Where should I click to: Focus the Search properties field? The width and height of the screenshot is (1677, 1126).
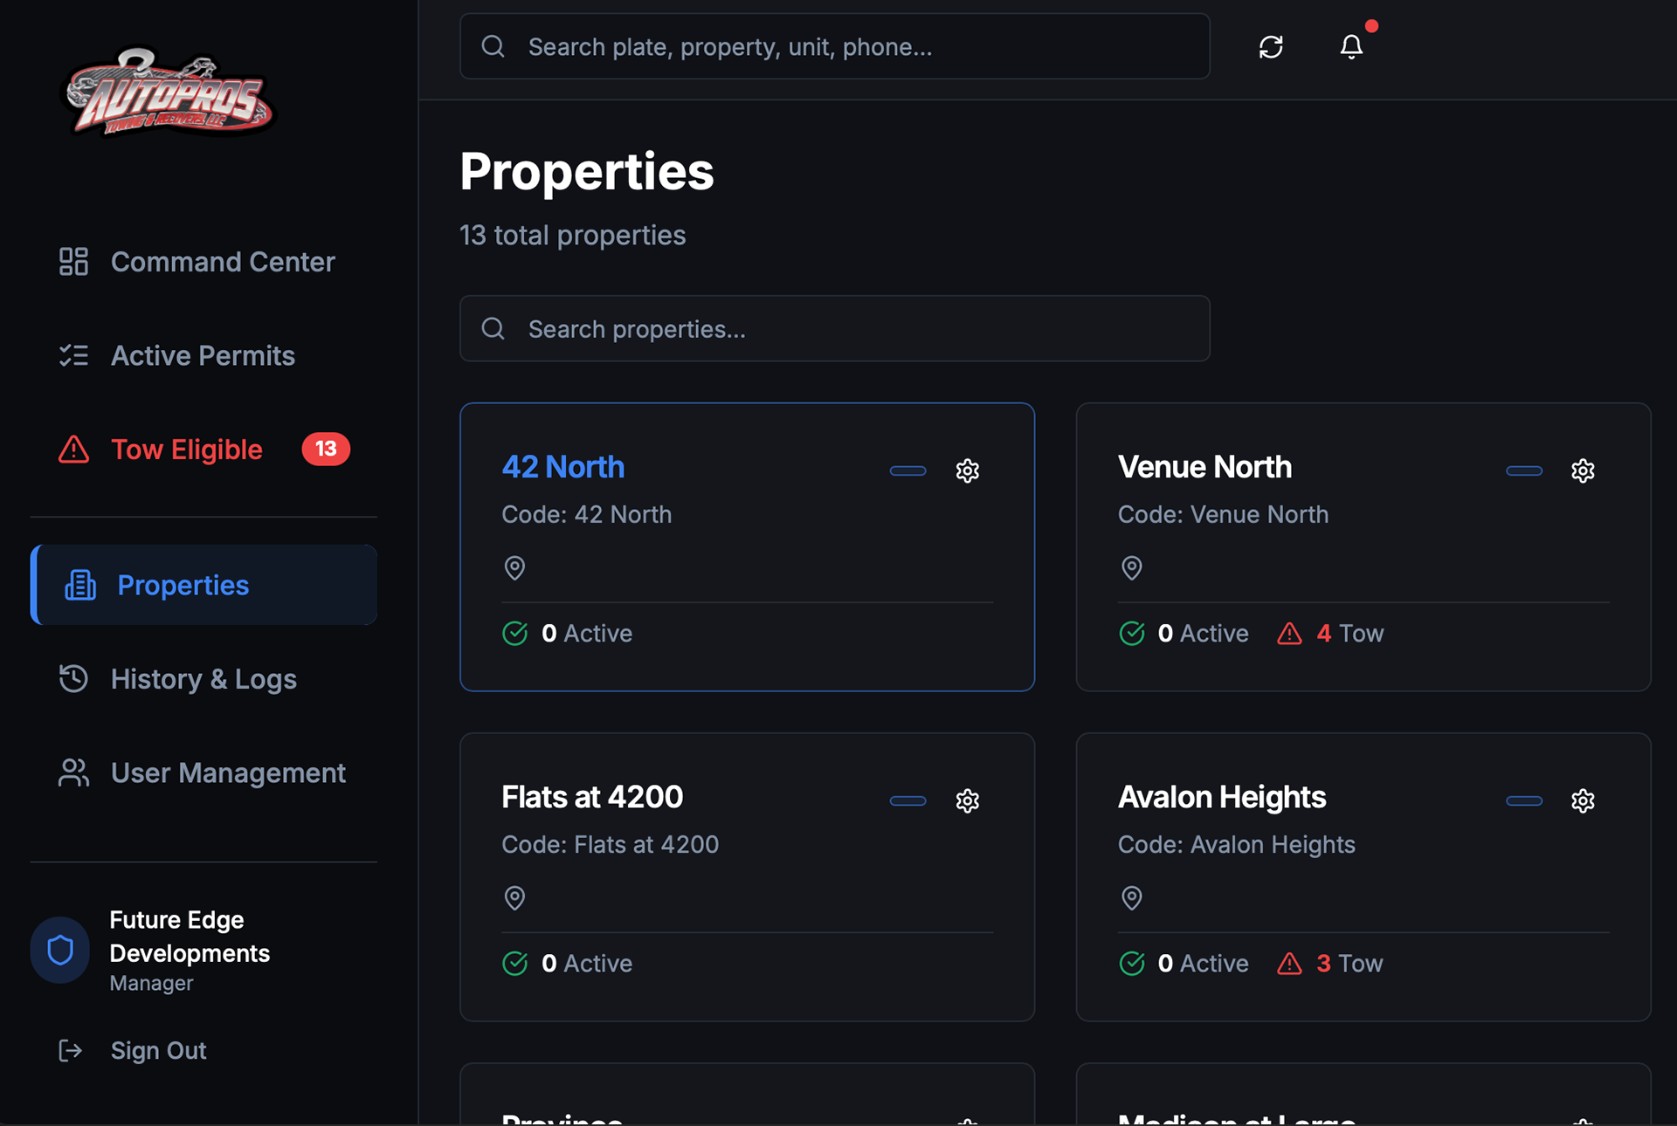[x=834, y=329]
